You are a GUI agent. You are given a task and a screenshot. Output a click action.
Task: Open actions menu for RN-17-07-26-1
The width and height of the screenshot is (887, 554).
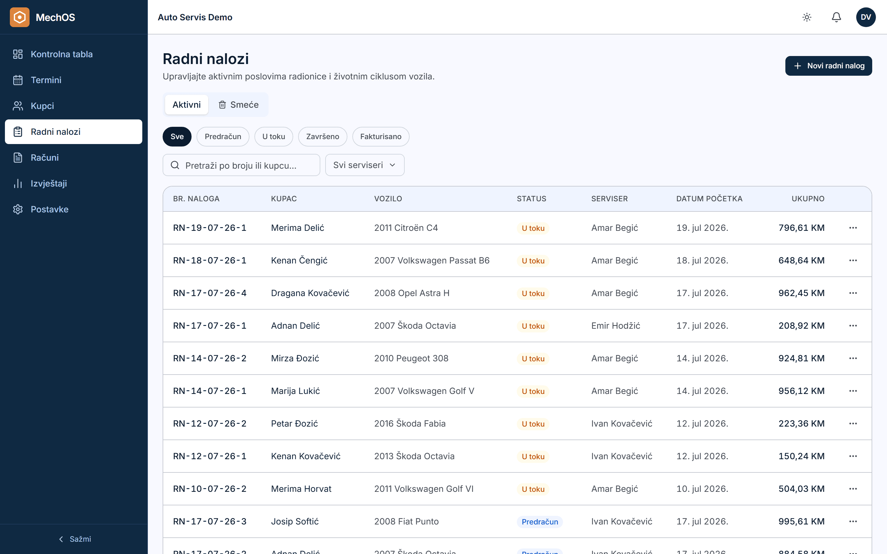point(853,326)
